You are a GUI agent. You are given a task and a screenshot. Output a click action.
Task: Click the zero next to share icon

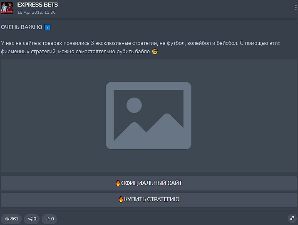point(35,219)
